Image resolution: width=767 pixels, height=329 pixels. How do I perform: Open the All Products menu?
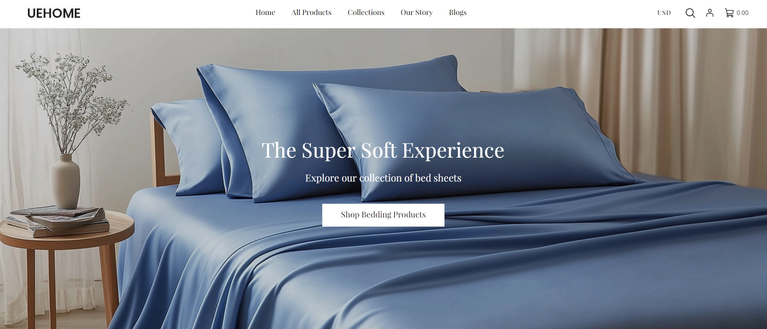coord(311,13)
